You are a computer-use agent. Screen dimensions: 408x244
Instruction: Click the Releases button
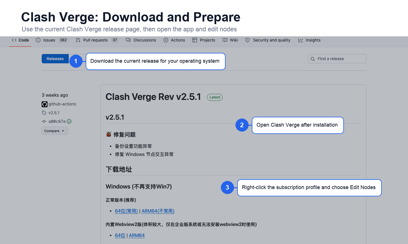point(55,59)
